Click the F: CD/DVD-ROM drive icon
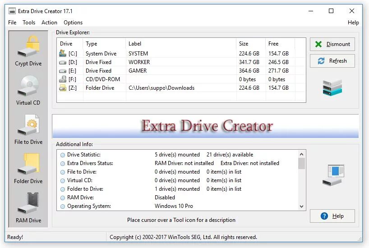Screen dimensions: 369x248 pos(63,79)
